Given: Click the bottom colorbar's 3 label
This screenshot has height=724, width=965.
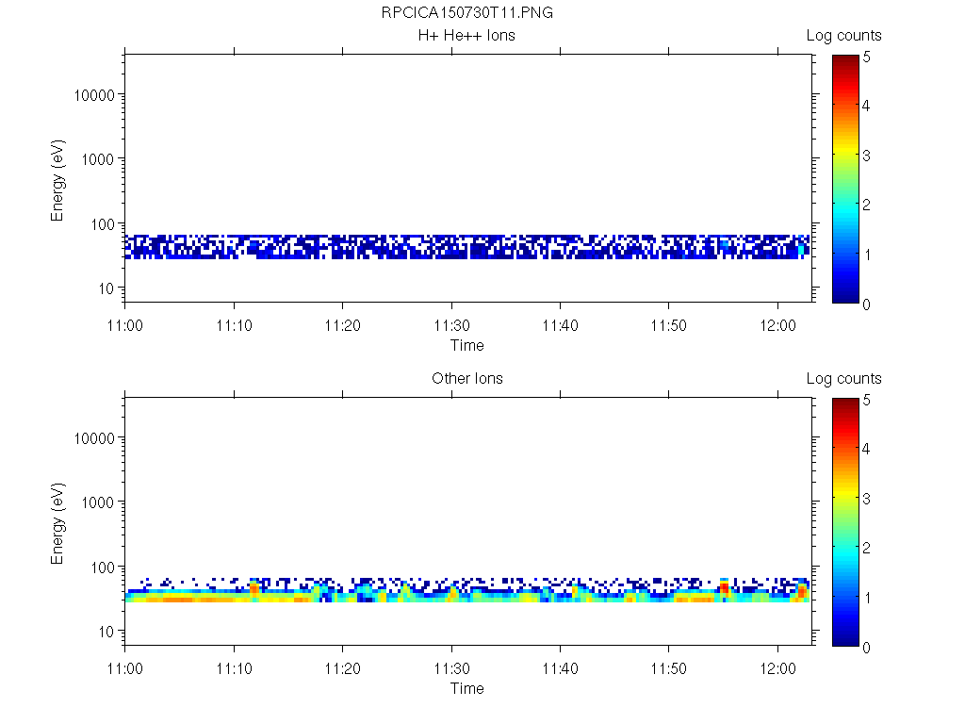Looking at the screenshot, I should pos(867,499).
